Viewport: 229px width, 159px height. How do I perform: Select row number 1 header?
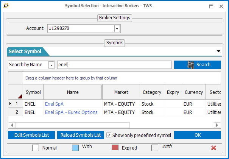(16, 104)
